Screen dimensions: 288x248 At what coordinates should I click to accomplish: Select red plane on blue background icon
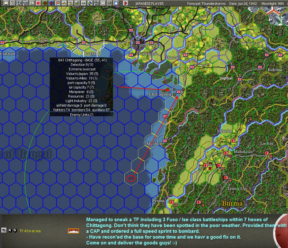pyautogui.click(x=51, y=3)
